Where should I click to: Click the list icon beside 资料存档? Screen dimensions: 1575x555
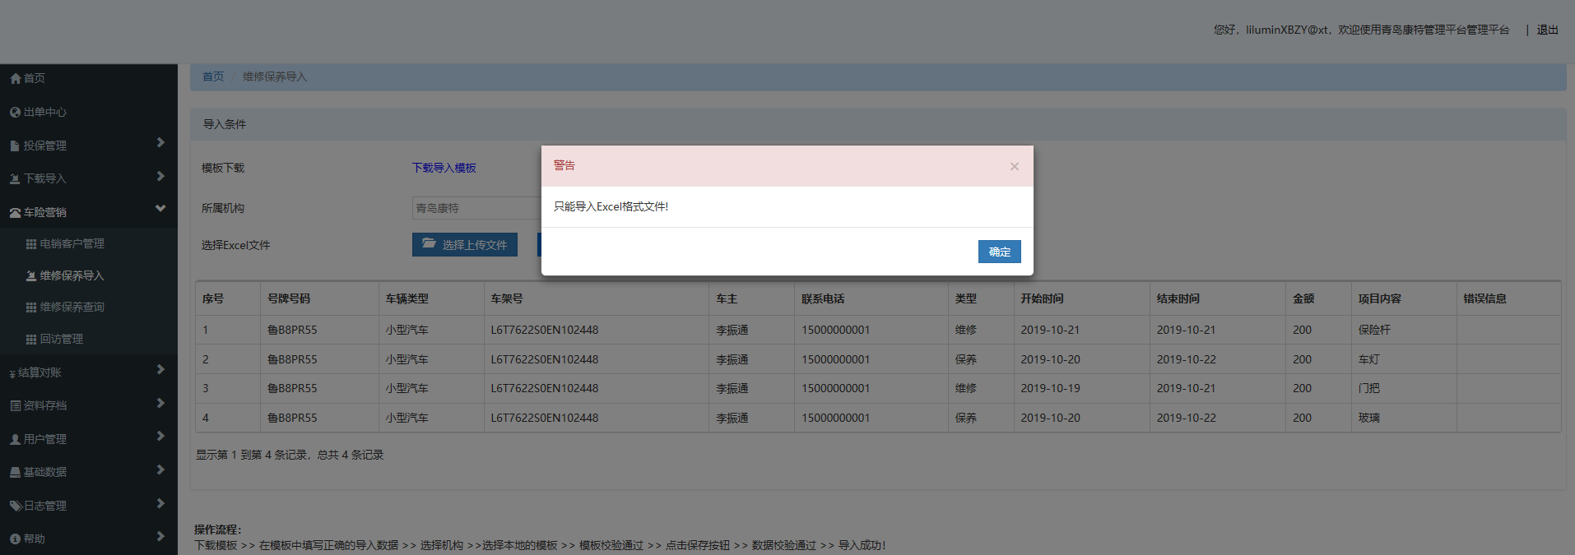(15, 405)
